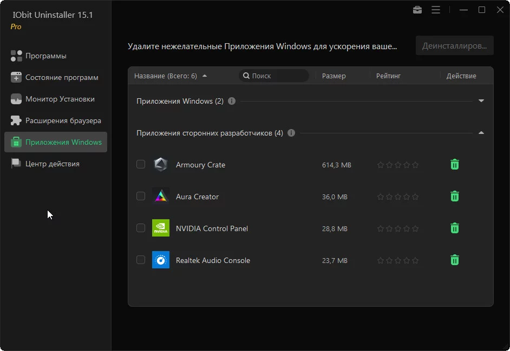This screenshot has height=351, width=510.
Task: Open the hamburger menu in title bar
Action: click(x=436, y=10)
